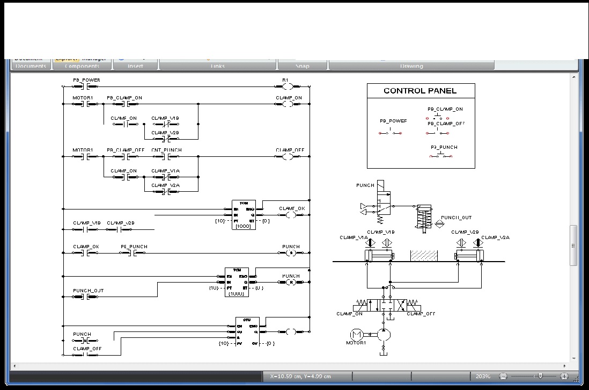Viewport: 589px width, 390px height.
Task: Select the CLAMP_OK output coil
Action: point(291,215)
